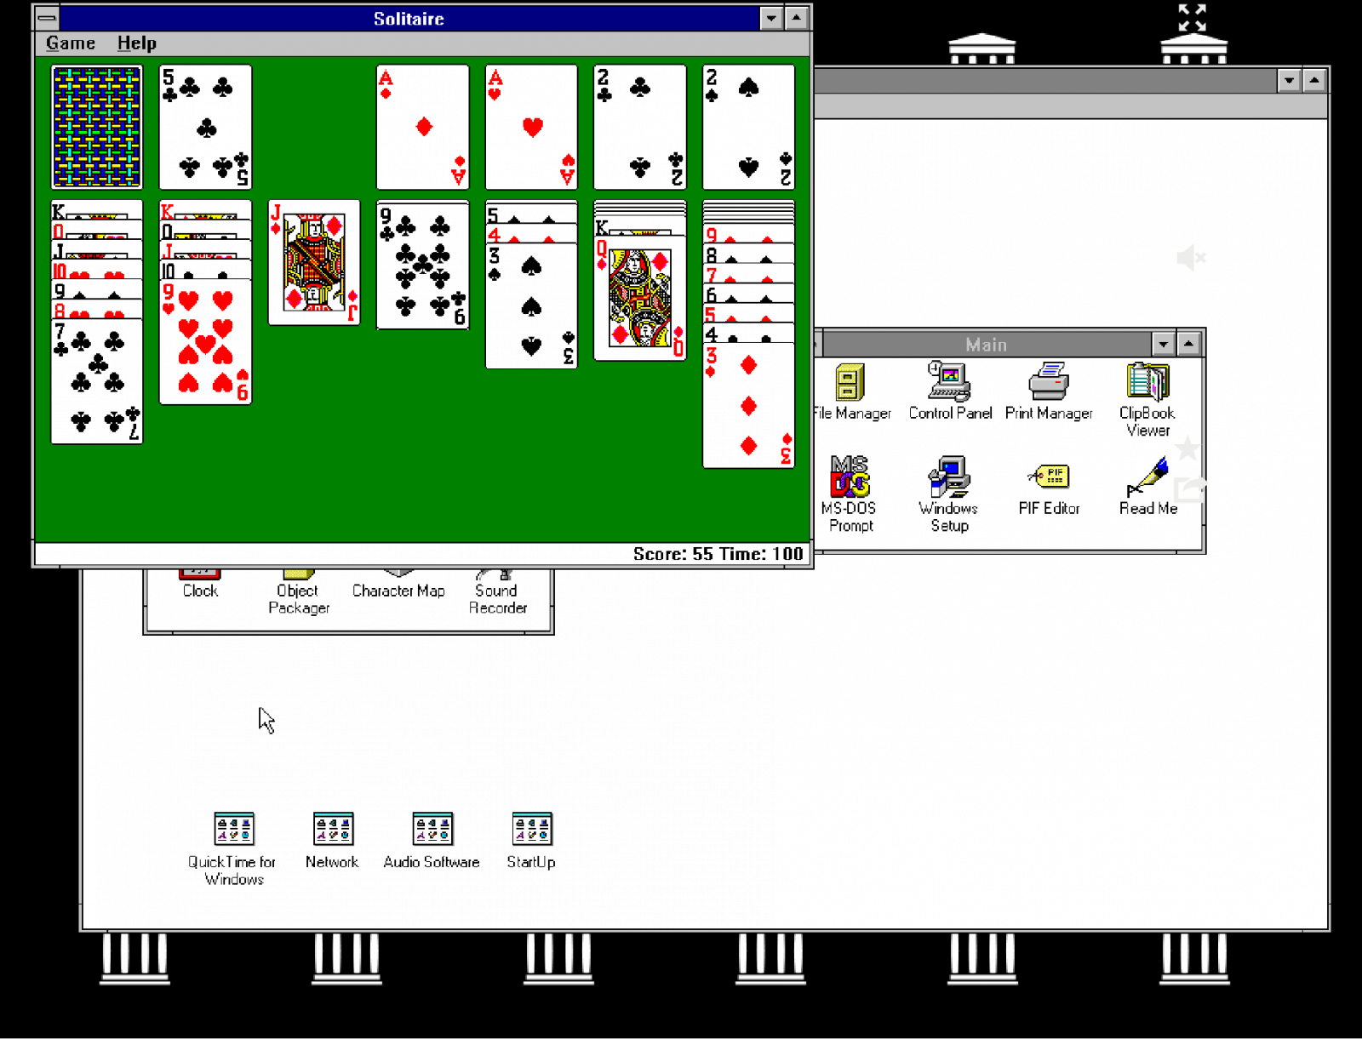Click the Object Packager label
The image size is (1362, 1039).
point(298,599)
